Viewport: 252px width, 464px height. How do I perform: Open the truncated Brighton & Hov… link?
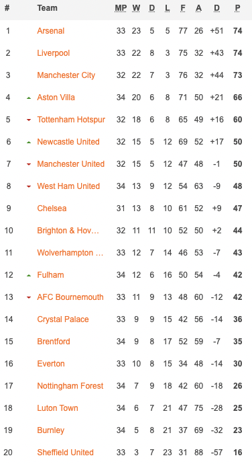[x=68, y=231]
